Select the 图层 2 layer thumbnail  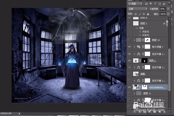pos(136,23)
